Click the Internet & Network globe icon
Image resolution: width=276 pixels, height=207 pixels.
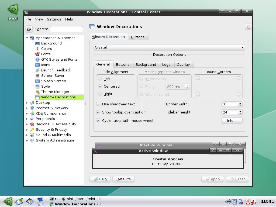click(x=32, y=108)
